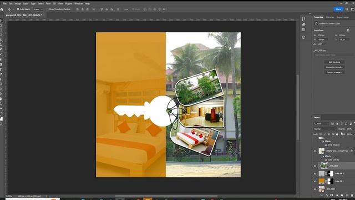Open the grid-shaped panel icon in dock
Viewport: 355px width, 200px height.
303,29
